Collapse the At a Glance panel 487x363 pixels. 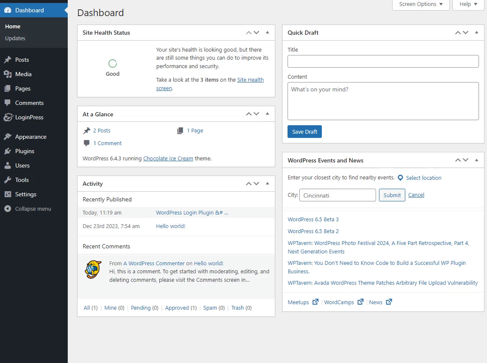pyautogui.click(x=267, y=114)
